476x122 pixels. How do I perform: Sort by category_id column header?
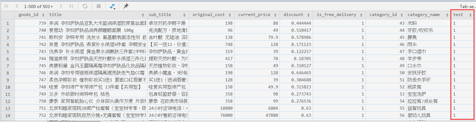click(x=386, y=15)
